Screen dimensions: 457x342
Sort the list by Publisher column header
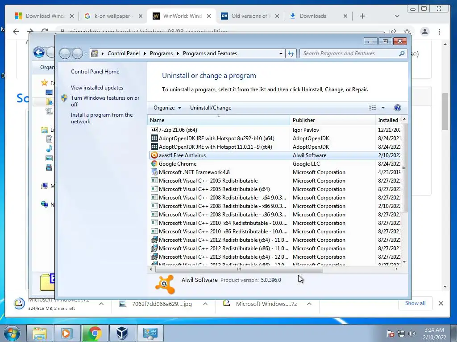click(332, 120)
